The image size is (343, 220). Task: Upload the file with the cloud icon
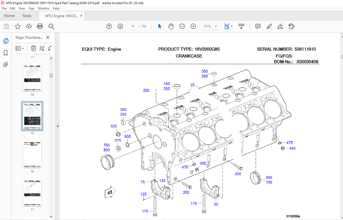tap(29, 26)
